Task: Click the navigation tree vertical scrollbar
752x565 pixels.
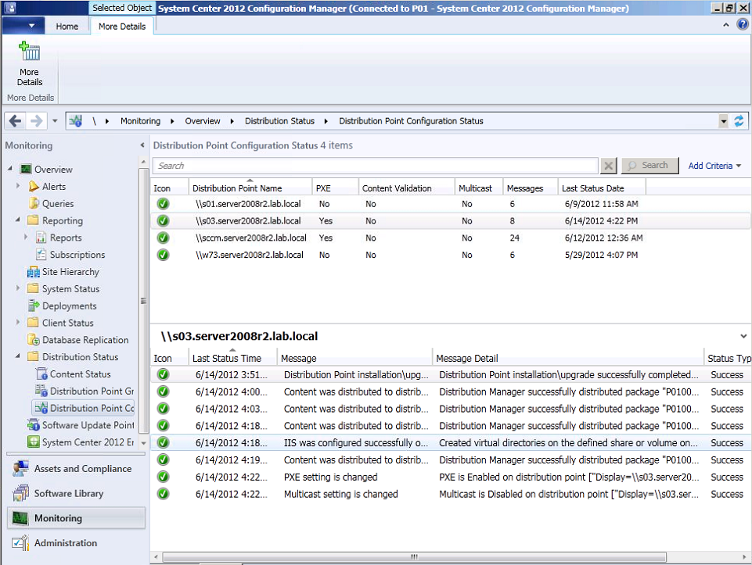Action: click(x=143, y=302)
